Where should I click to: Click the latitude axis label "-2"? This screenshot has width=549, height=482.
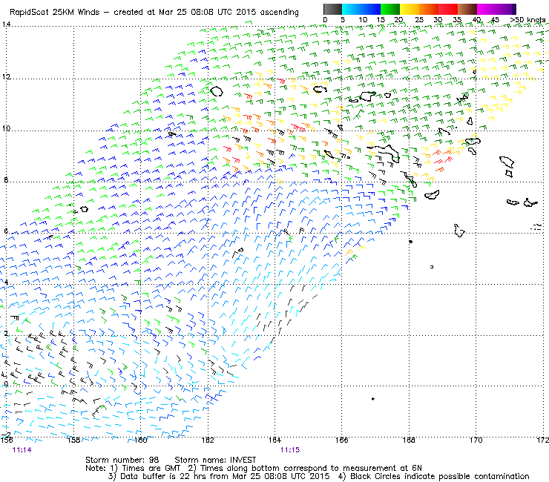coord(6,435)
